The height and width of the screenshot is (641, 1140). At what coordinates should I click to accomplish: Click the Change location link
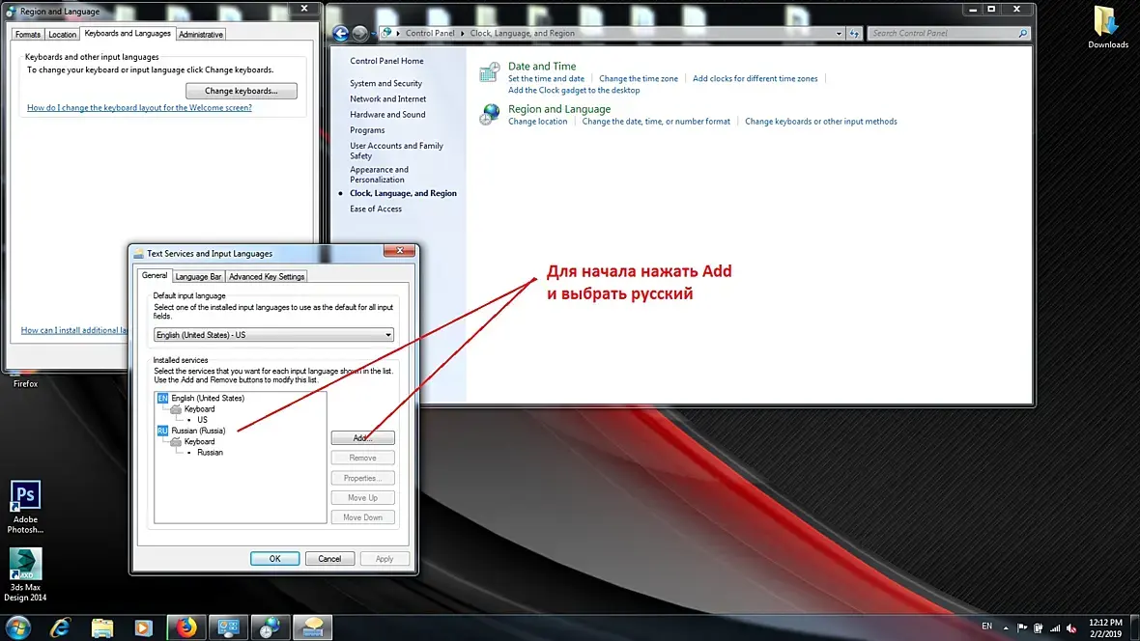click(537, 122)
